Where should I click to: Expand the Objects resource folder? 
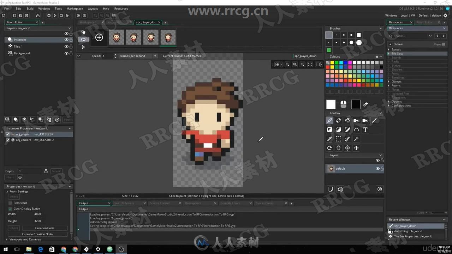389,81
